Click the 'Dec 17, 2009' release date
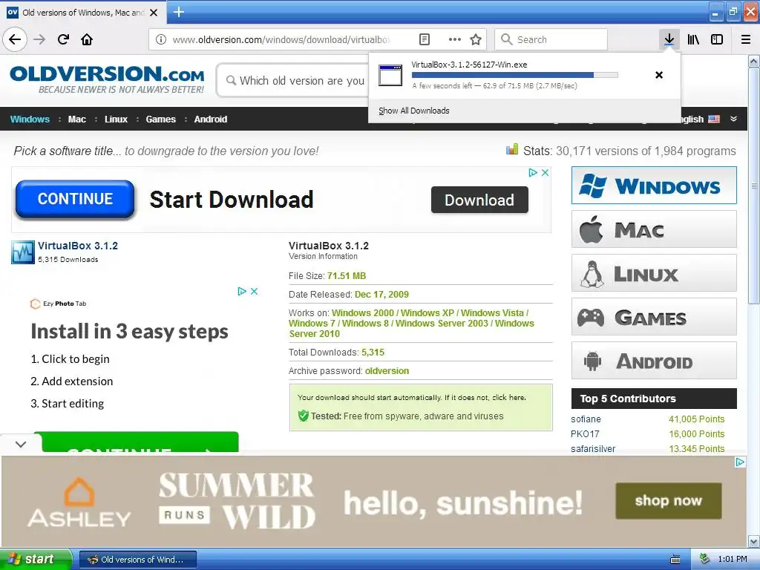 [x=382, y=294]
